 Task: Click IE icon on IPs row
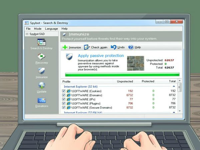(x=68, y=99)
